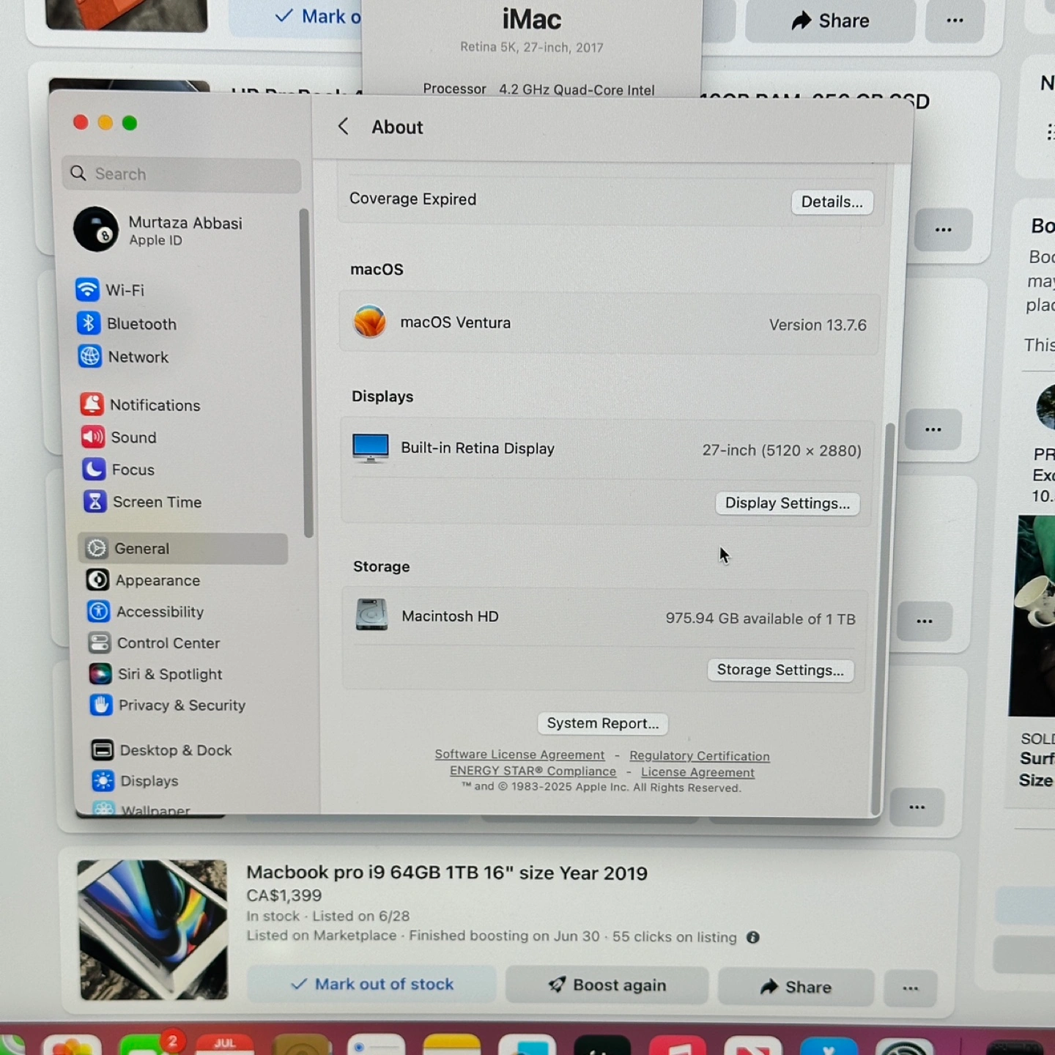
Task: Open more options on the top listing
Action: pyautogui.click(x=955, y=21)
